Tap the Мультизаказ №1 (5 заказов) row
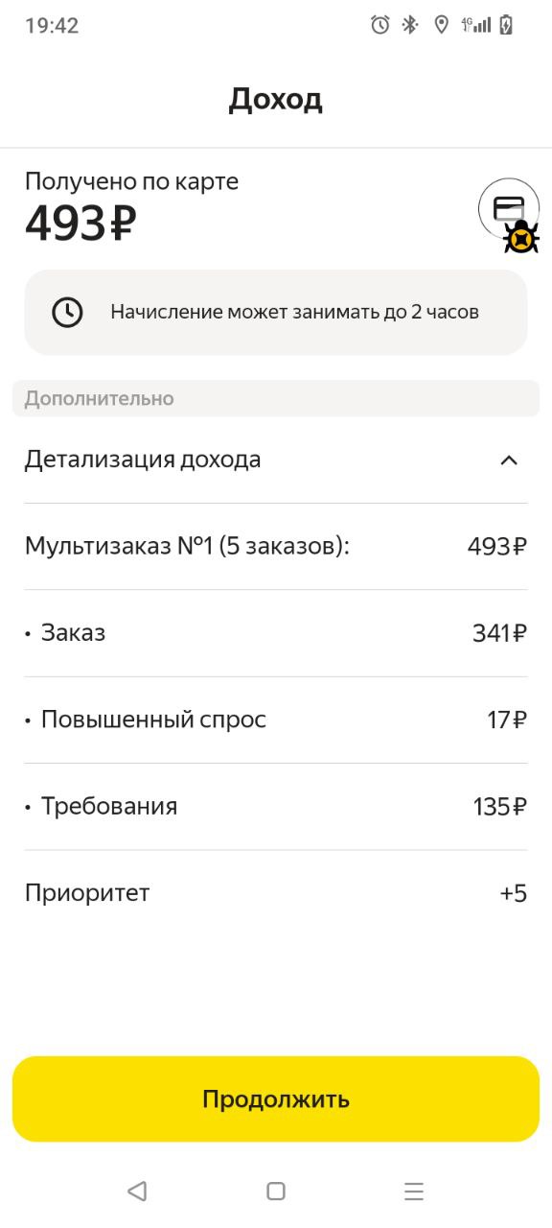The height and width of the screenshot is (1228, 552). click(x=276, y=546)
